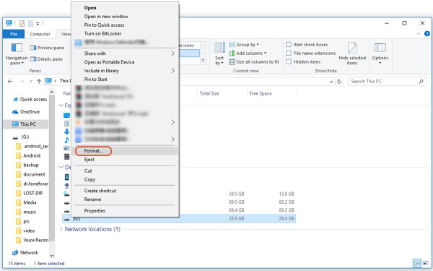
Task: Select the 59.5 GB total size cell
Action: point(237,194)
